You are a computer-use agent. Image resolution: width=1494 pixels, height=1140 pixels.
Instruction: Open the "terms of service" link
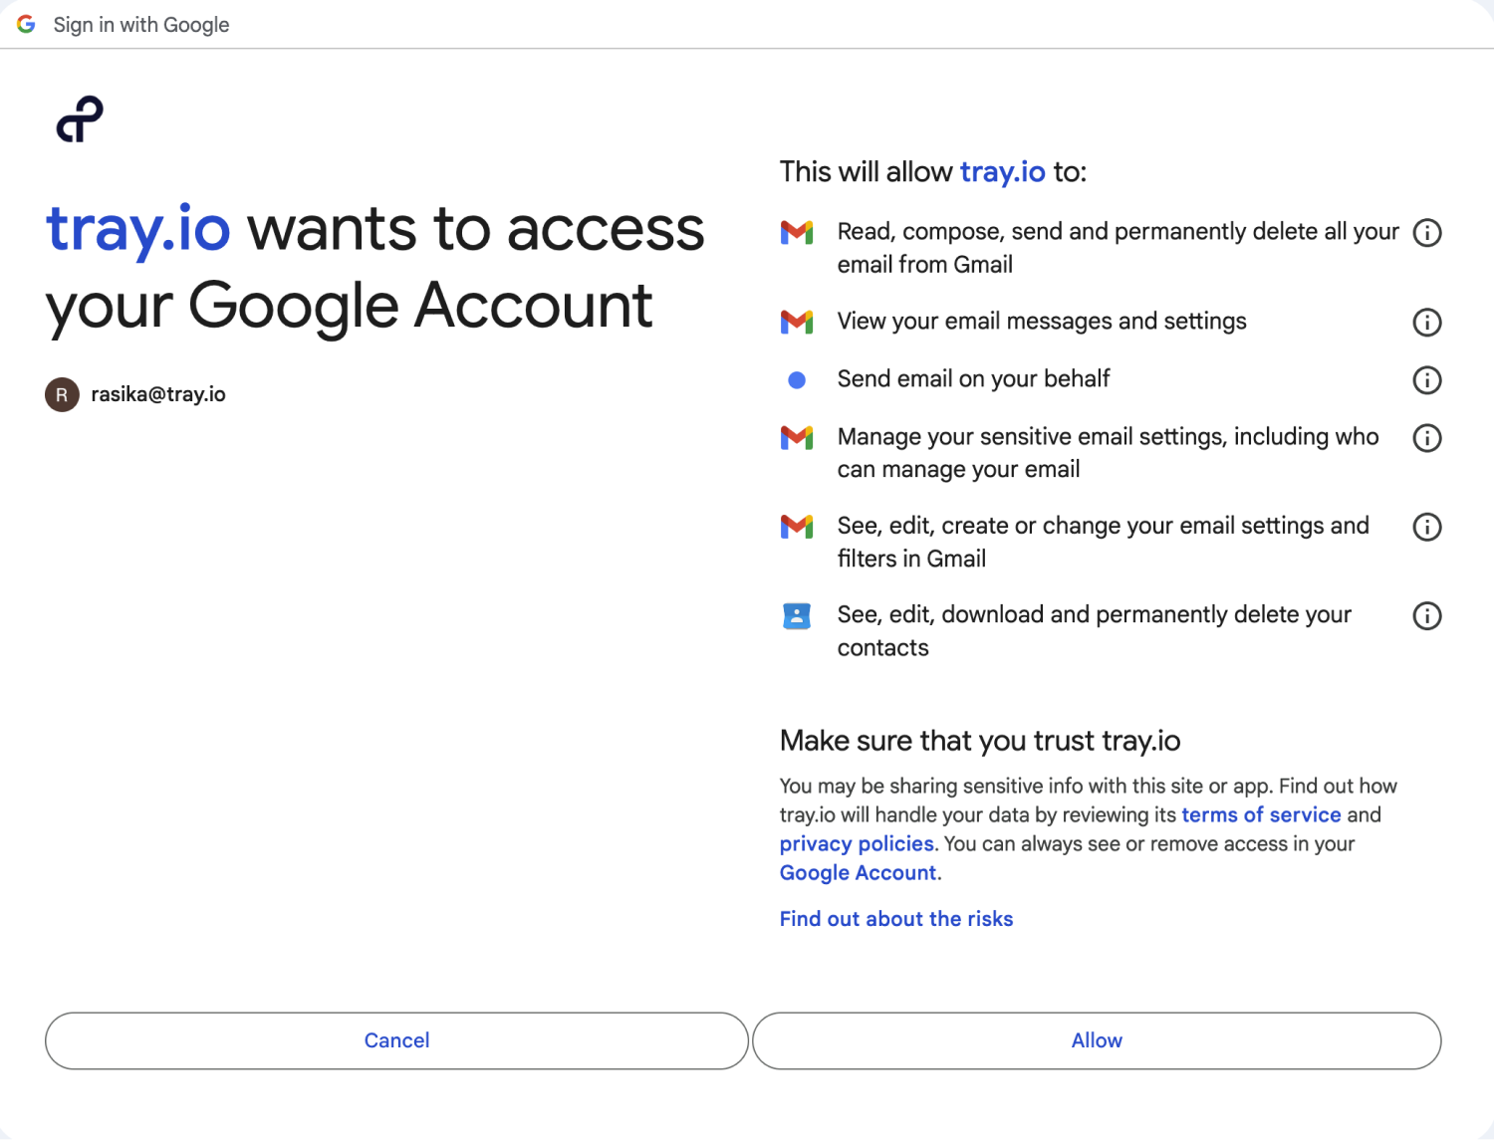pos(1261,815)
